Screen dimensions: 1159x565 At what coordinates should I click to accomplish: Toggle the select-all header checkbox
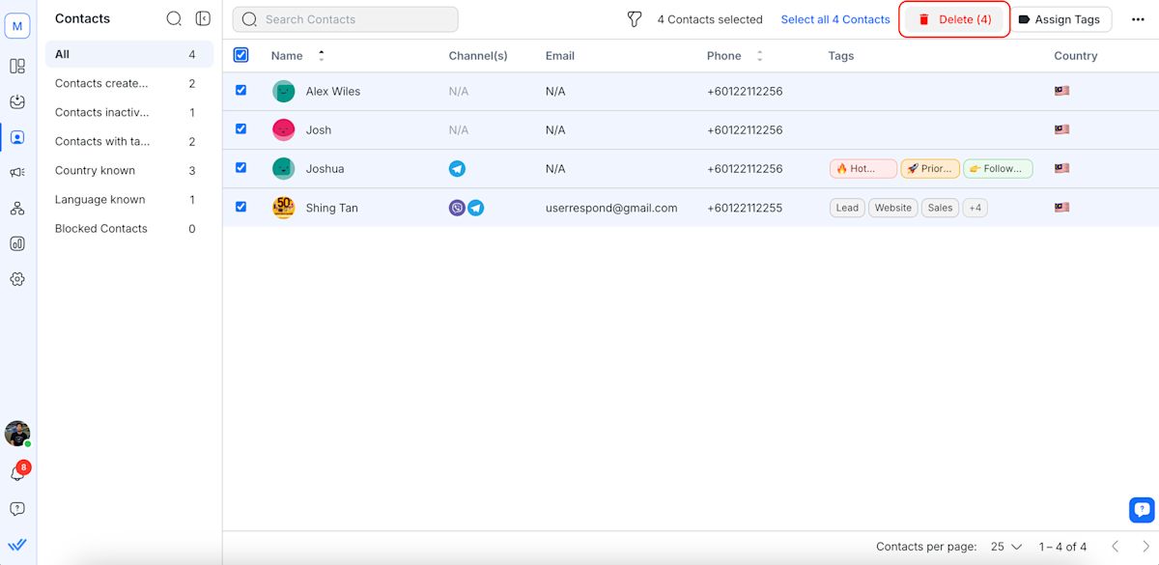tap(241, 56)
